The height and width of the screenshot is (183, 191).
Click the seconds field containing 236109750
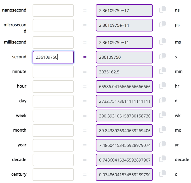(53, 57)
